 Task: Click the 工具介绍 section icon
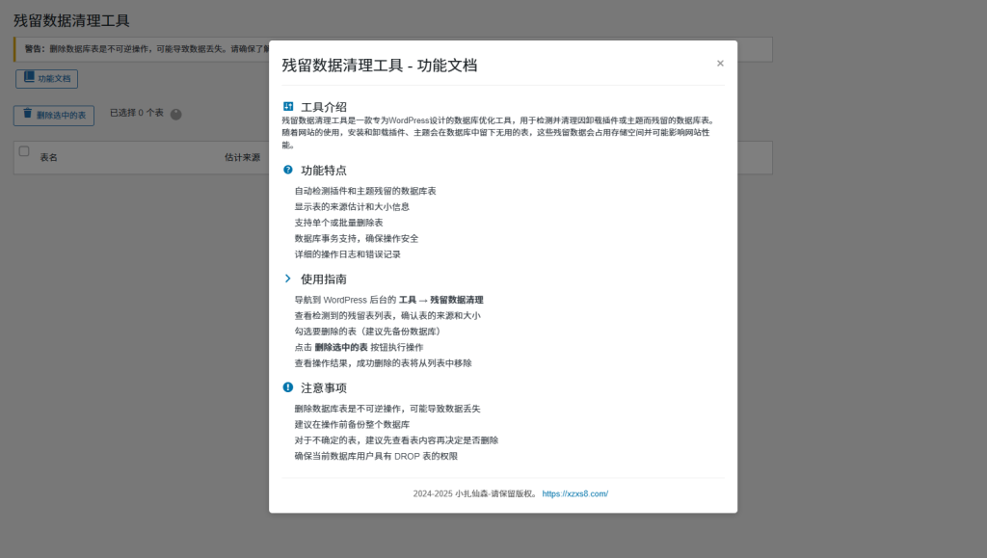[x=287, y=106]
